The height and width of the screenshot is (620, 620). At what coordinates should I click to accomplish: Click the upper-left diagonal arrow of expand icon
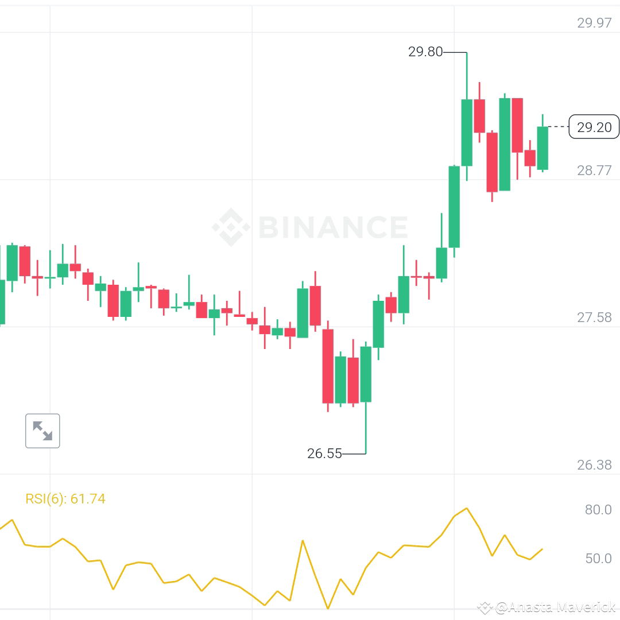coord(38,427)
